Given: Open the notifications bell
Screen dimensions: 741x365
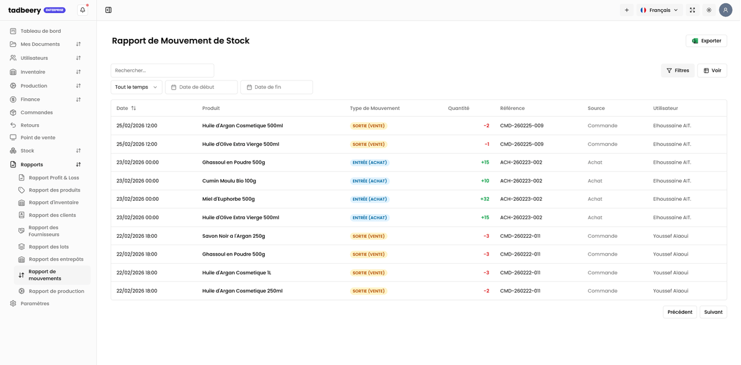Looking at the screenshot, I should point(83,10).
